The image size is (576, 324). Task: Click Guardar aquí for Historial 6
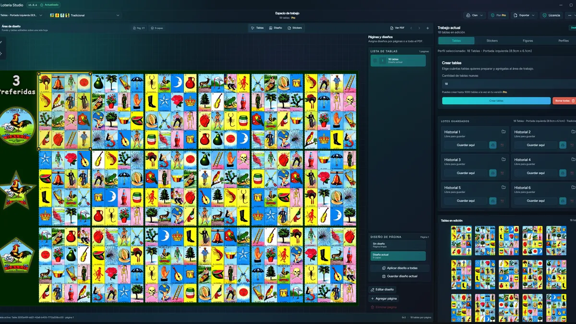point(535,201)
